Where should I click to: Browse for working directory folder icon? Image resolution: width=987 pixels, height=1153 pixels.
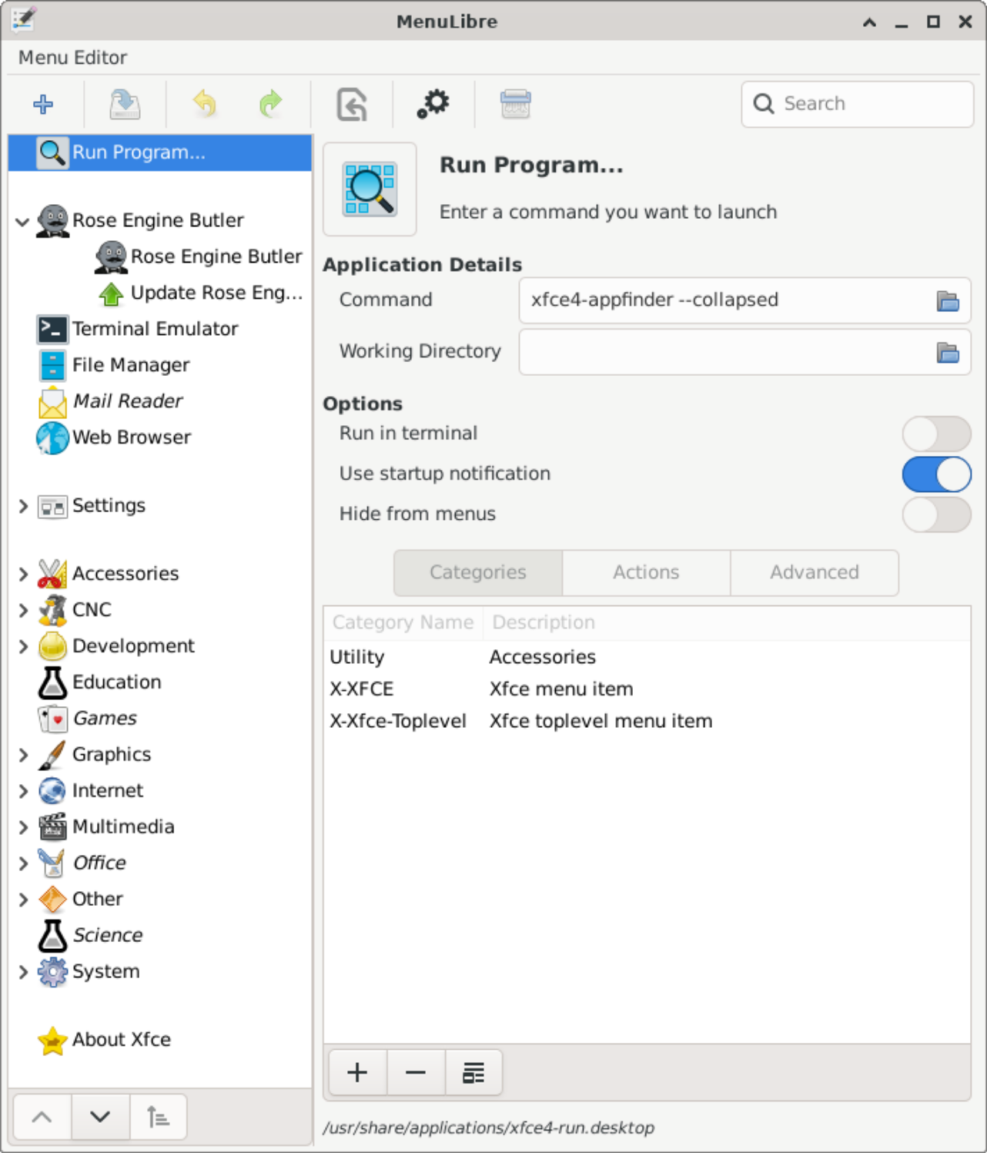(948, 352)
